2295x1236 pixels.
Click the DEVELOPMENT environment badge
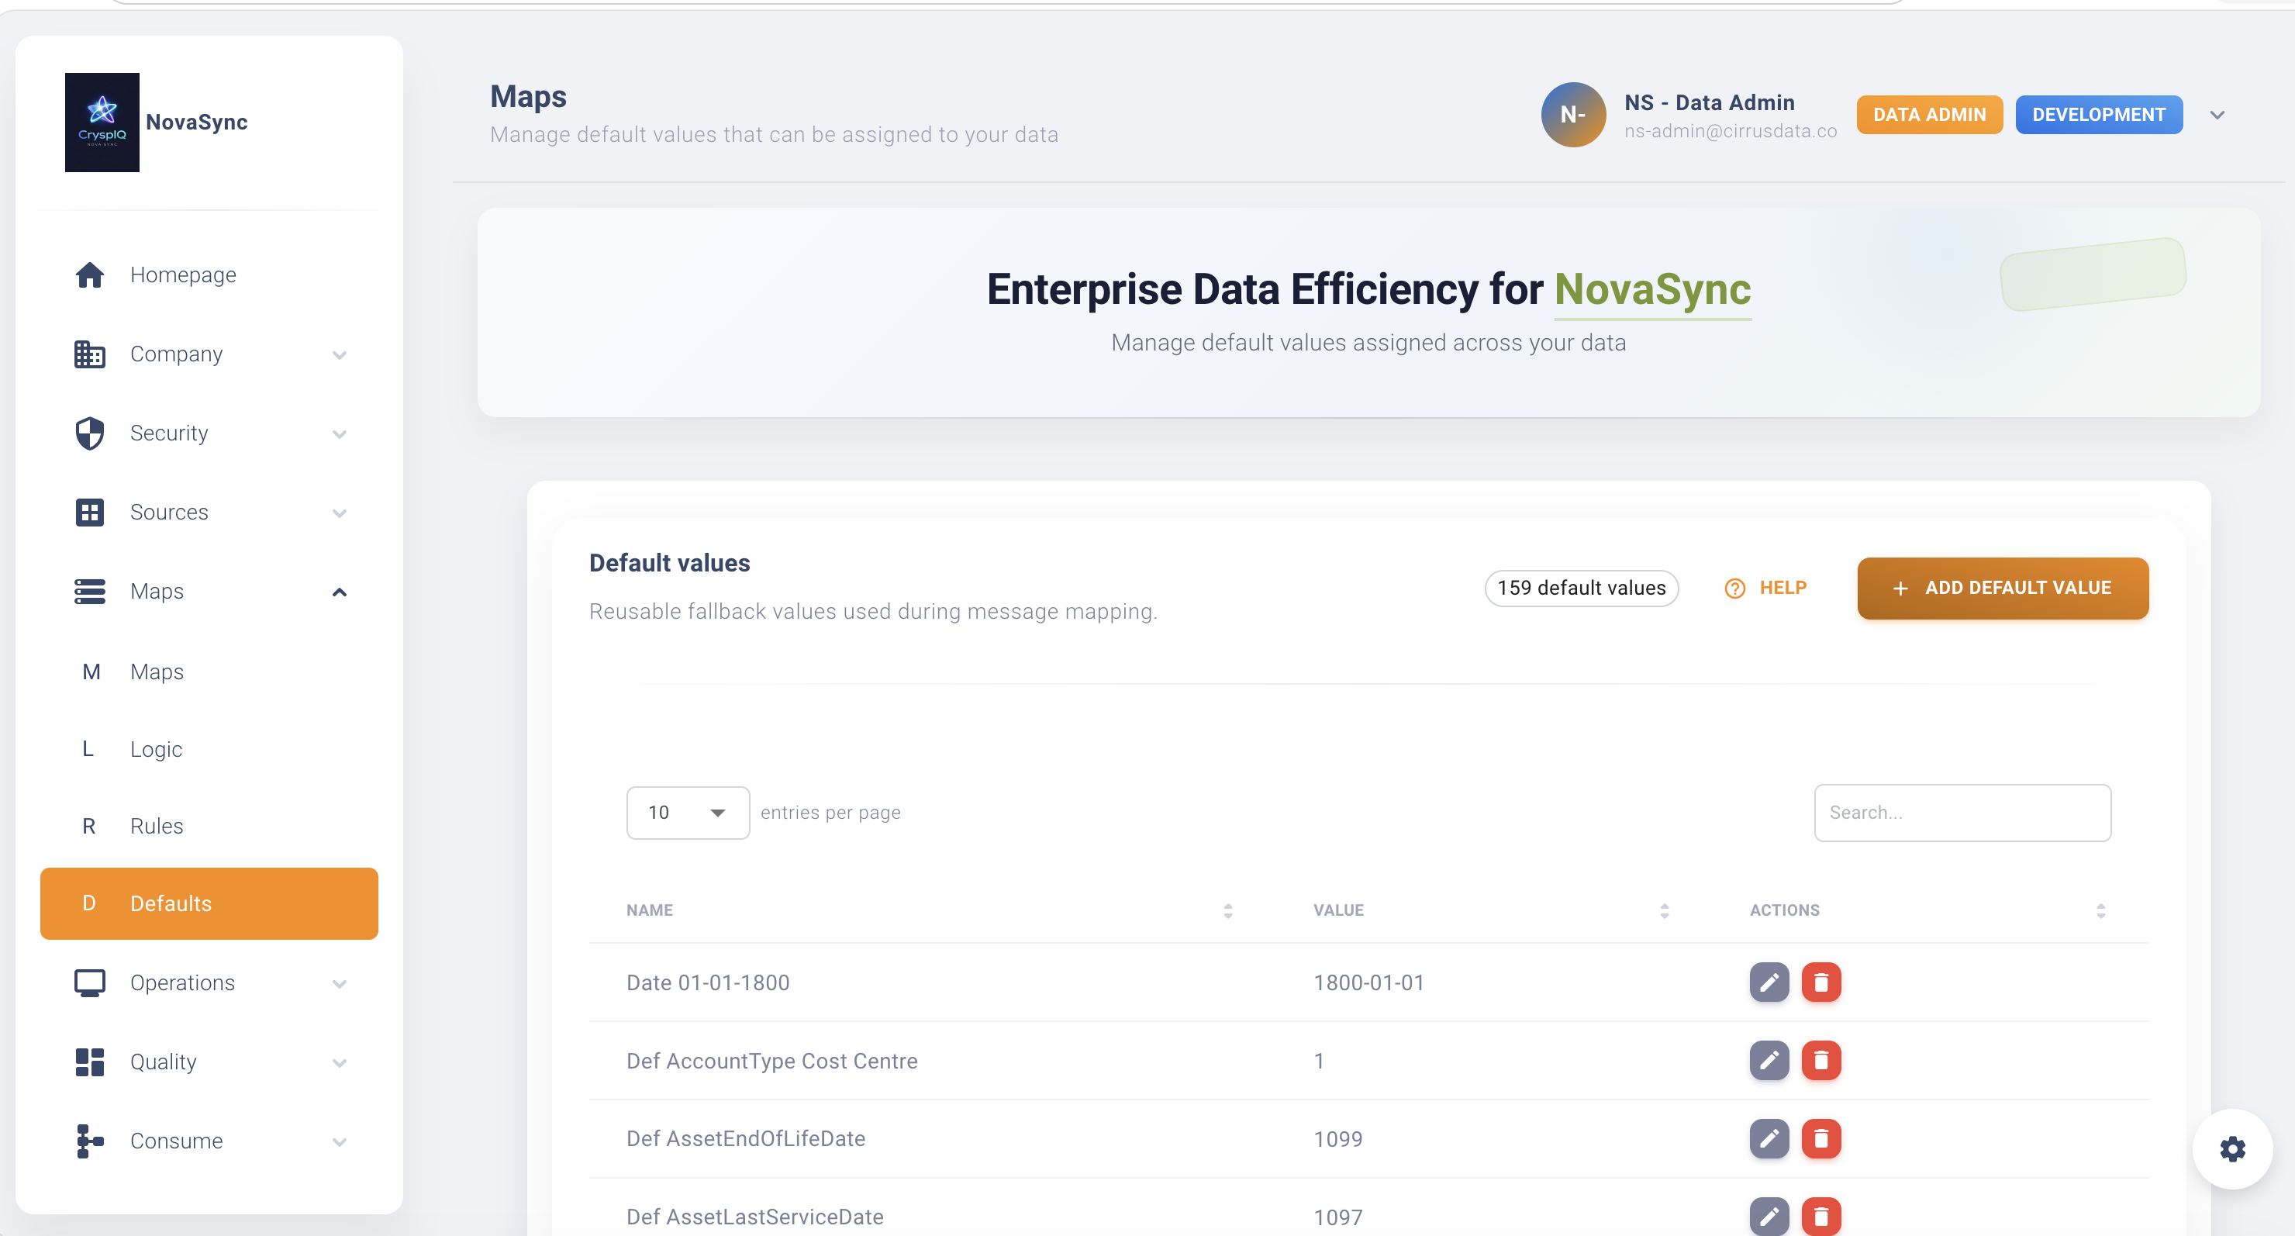tap(2099, 115)
